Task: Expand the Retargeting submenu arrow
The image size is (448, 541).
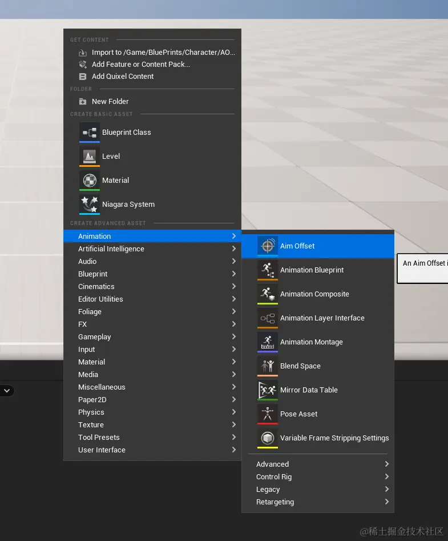Action: point(387,502)
